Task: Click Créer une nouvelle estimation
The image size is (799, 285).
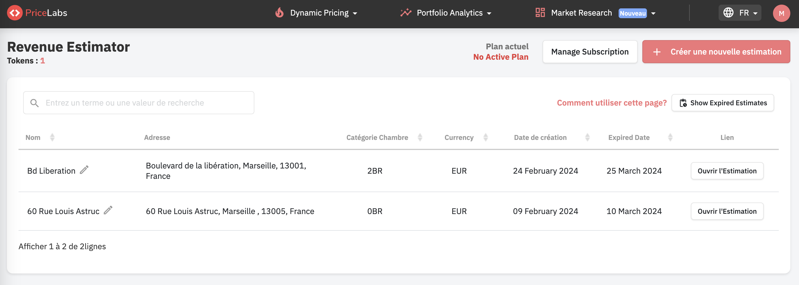Action: coord(716,52)
